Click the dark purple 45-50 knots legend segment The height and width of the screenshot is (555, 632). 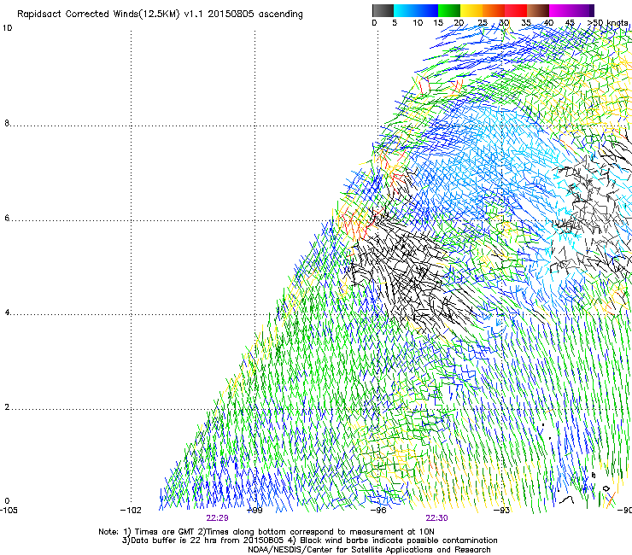582,10
